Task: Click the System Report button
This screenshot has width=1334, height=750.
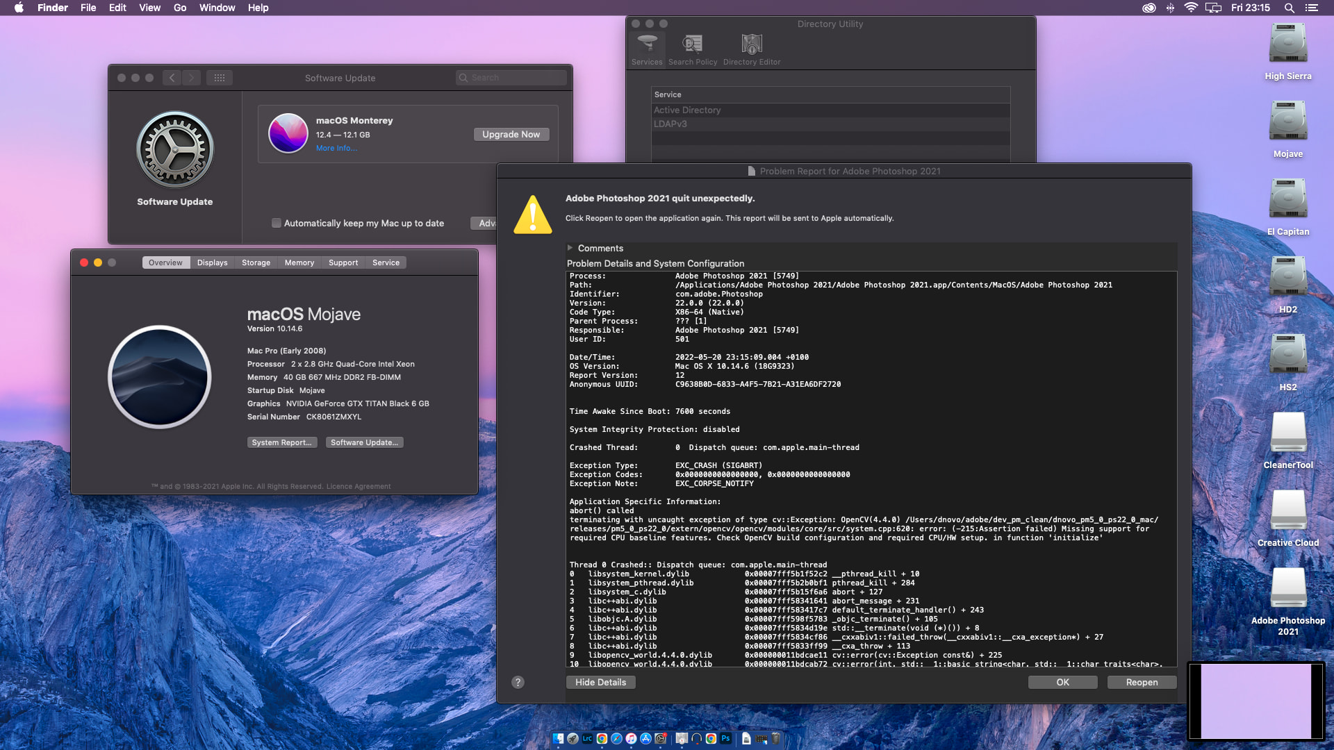Action: point(281,442)
